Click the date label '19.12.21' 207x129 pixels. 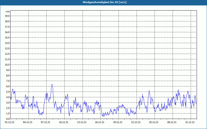coord(118,122)
